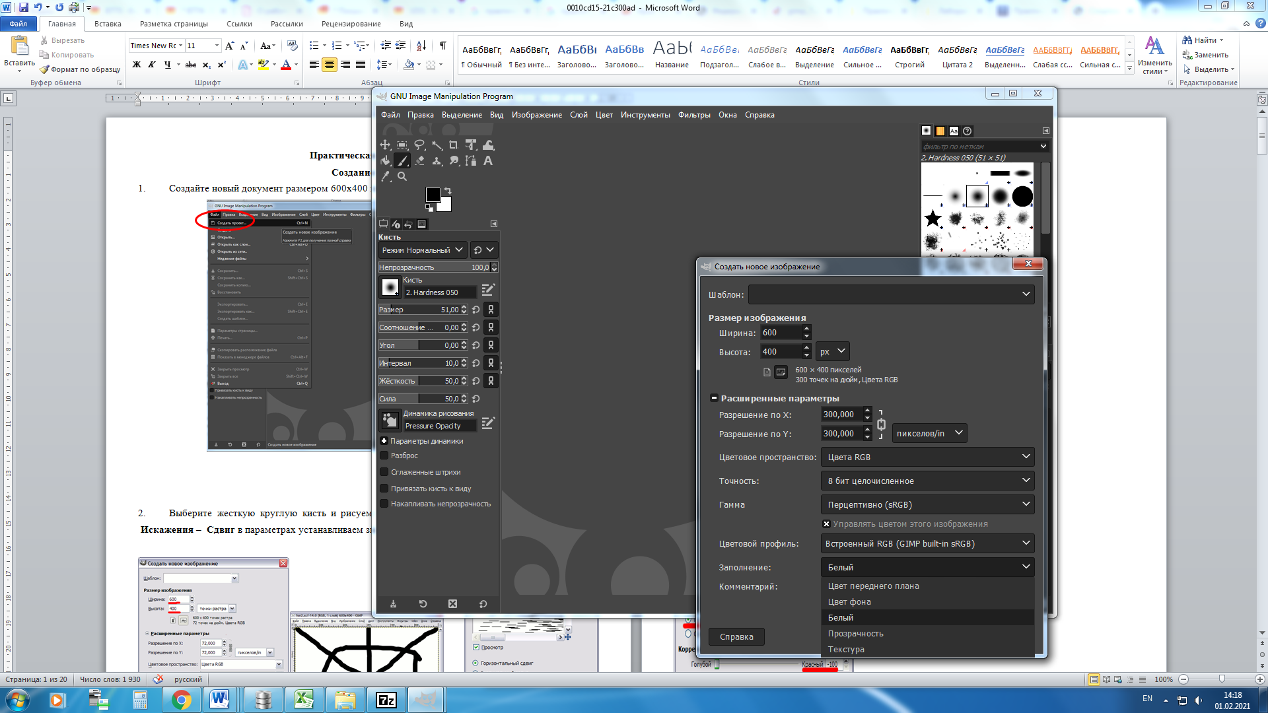Select the Warp Transform tool
Viewport: 1268px width, 713px height.
[x=488, y=145]
